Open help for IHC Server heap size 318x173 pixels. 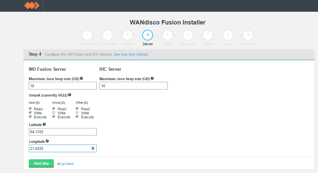point(152,78)
